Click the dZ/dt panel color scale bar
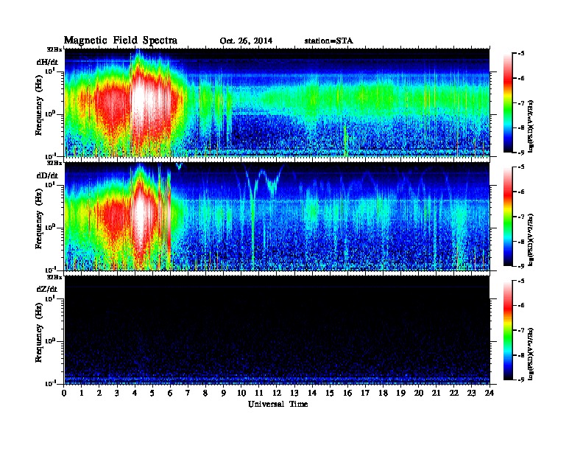 coord(508,330)
